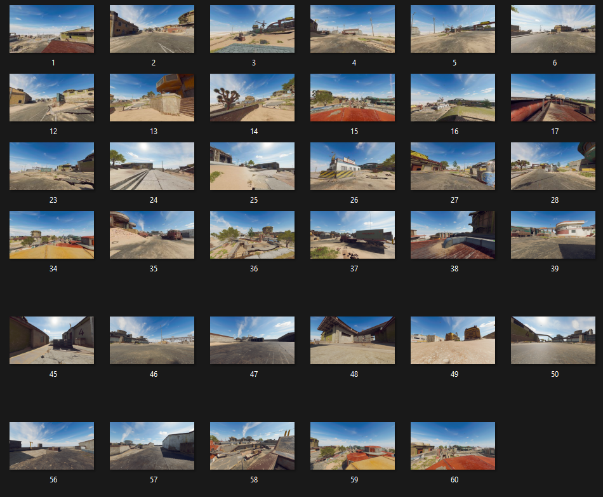This screenshot has height=497, width=603.
Task: Select thumbnail 17 with red pipe
Action: point(553,97)
